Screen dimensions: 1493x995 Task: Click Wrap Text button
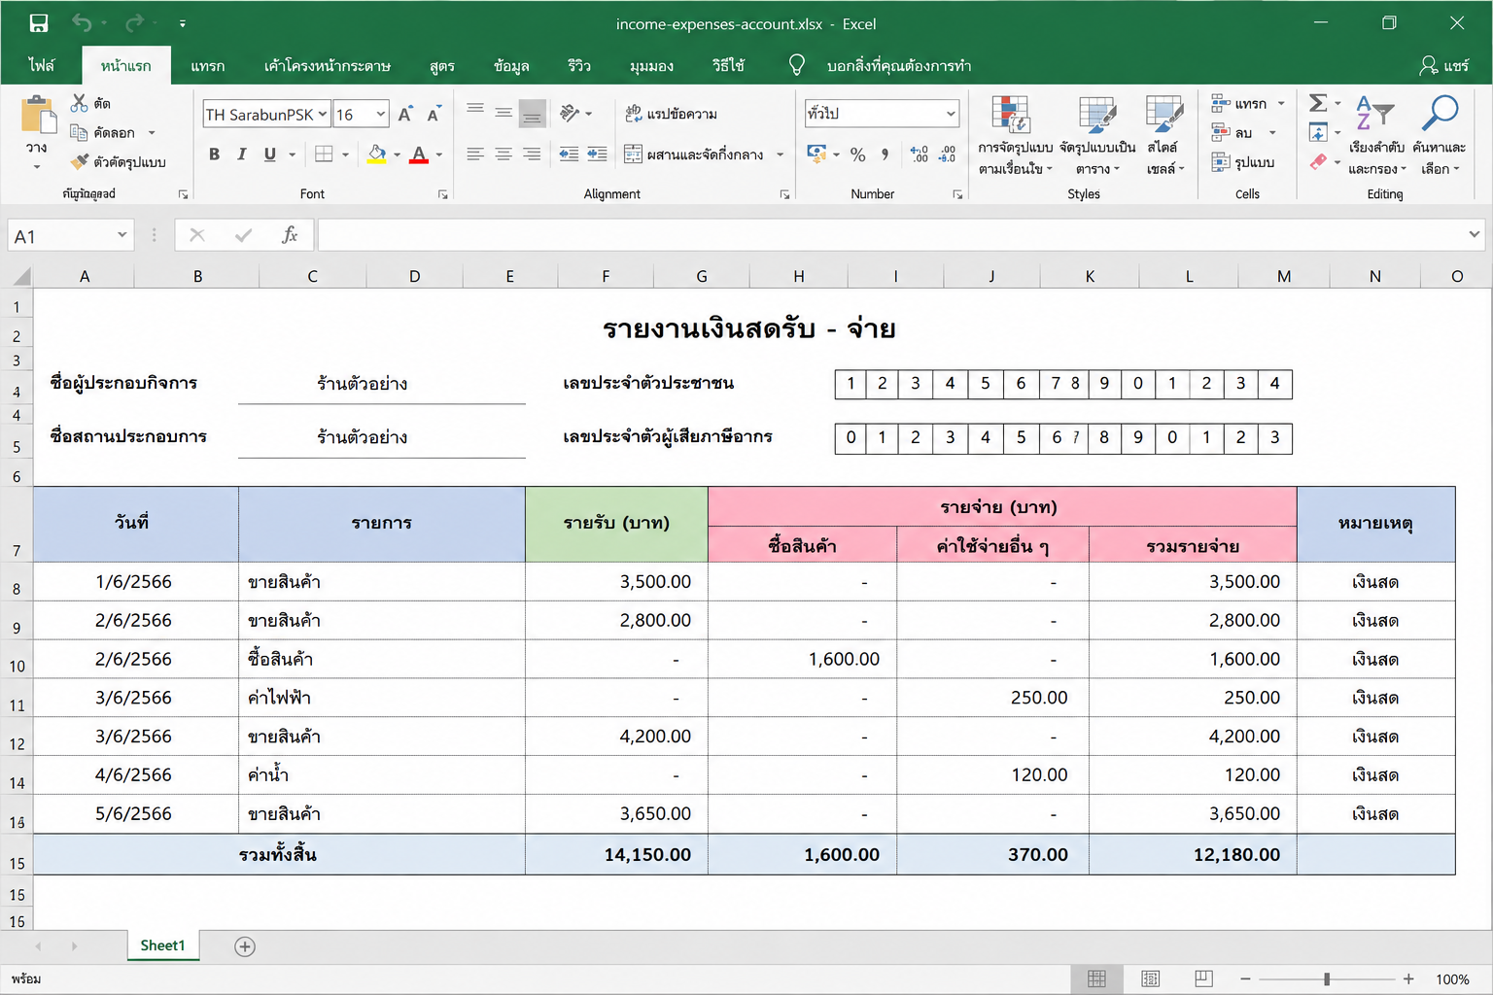671,114
